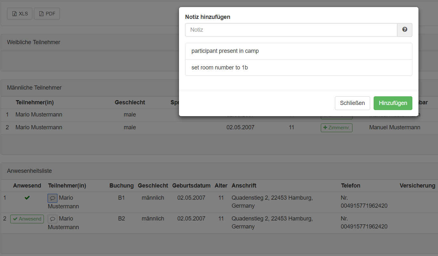Image resolution: width=438 pixels, height=256 pixels.
Task: Click the Weibliche Teilnehmer panel header
Action: [x=34, y=42]
